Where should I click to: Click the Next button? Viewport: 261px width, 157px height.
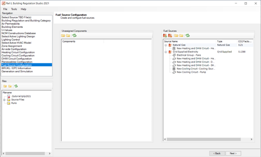(233, 154)
